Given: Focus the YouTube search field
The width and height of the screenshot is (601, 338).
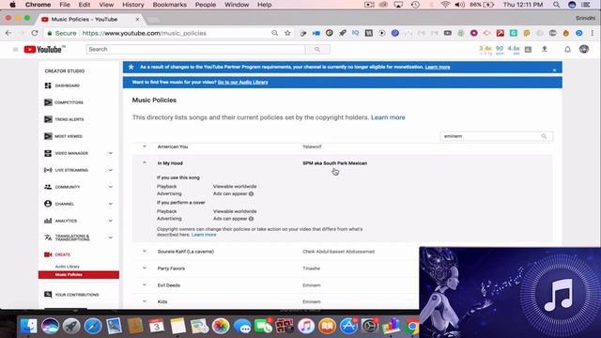Looking at the screenshot, I should coord(196,50).
